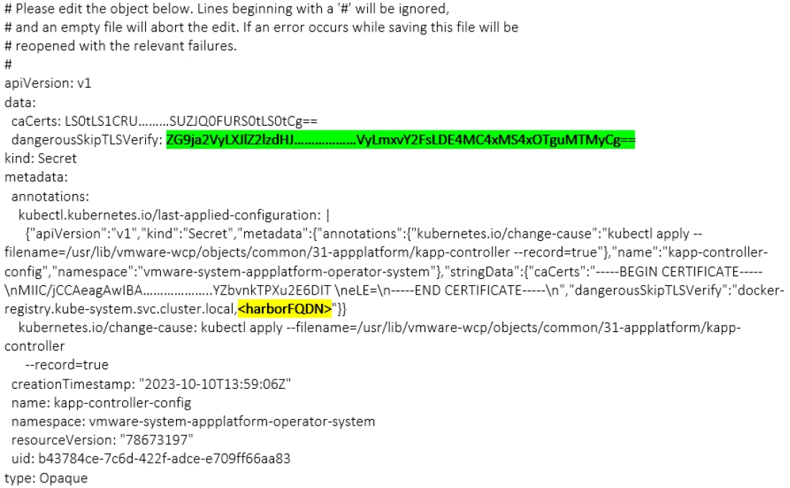Image resolution: width=790 pixels, height=488 pixels.
Task: Click the annotations: key
Action: (x=50, y=196)
